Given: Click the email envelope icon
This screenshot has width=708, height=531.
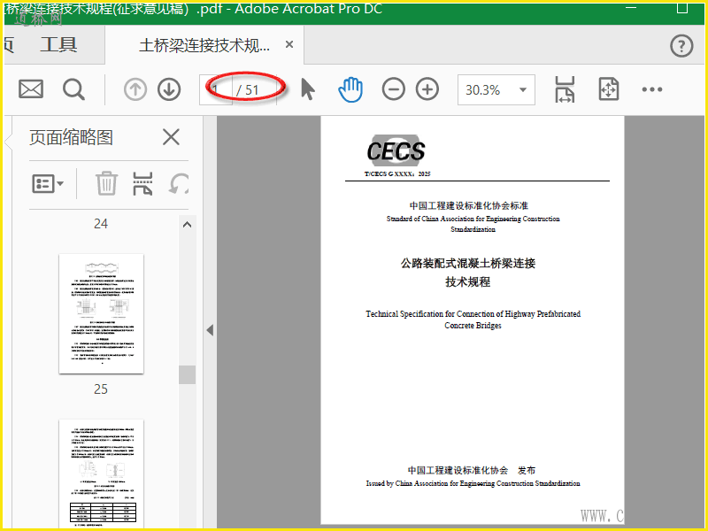Looking at the screenshot, I should (x=31, y=89).
